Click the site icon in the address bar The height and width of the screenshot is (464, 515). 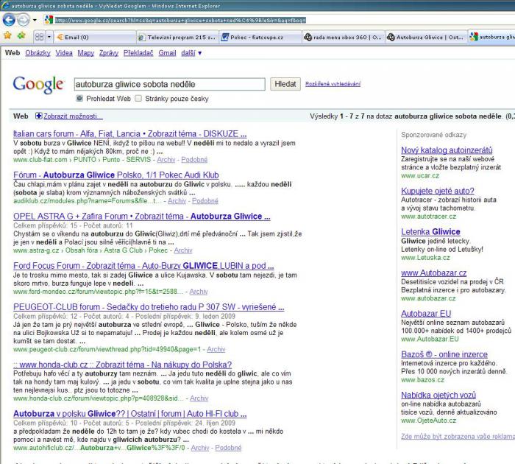[49, 20]
